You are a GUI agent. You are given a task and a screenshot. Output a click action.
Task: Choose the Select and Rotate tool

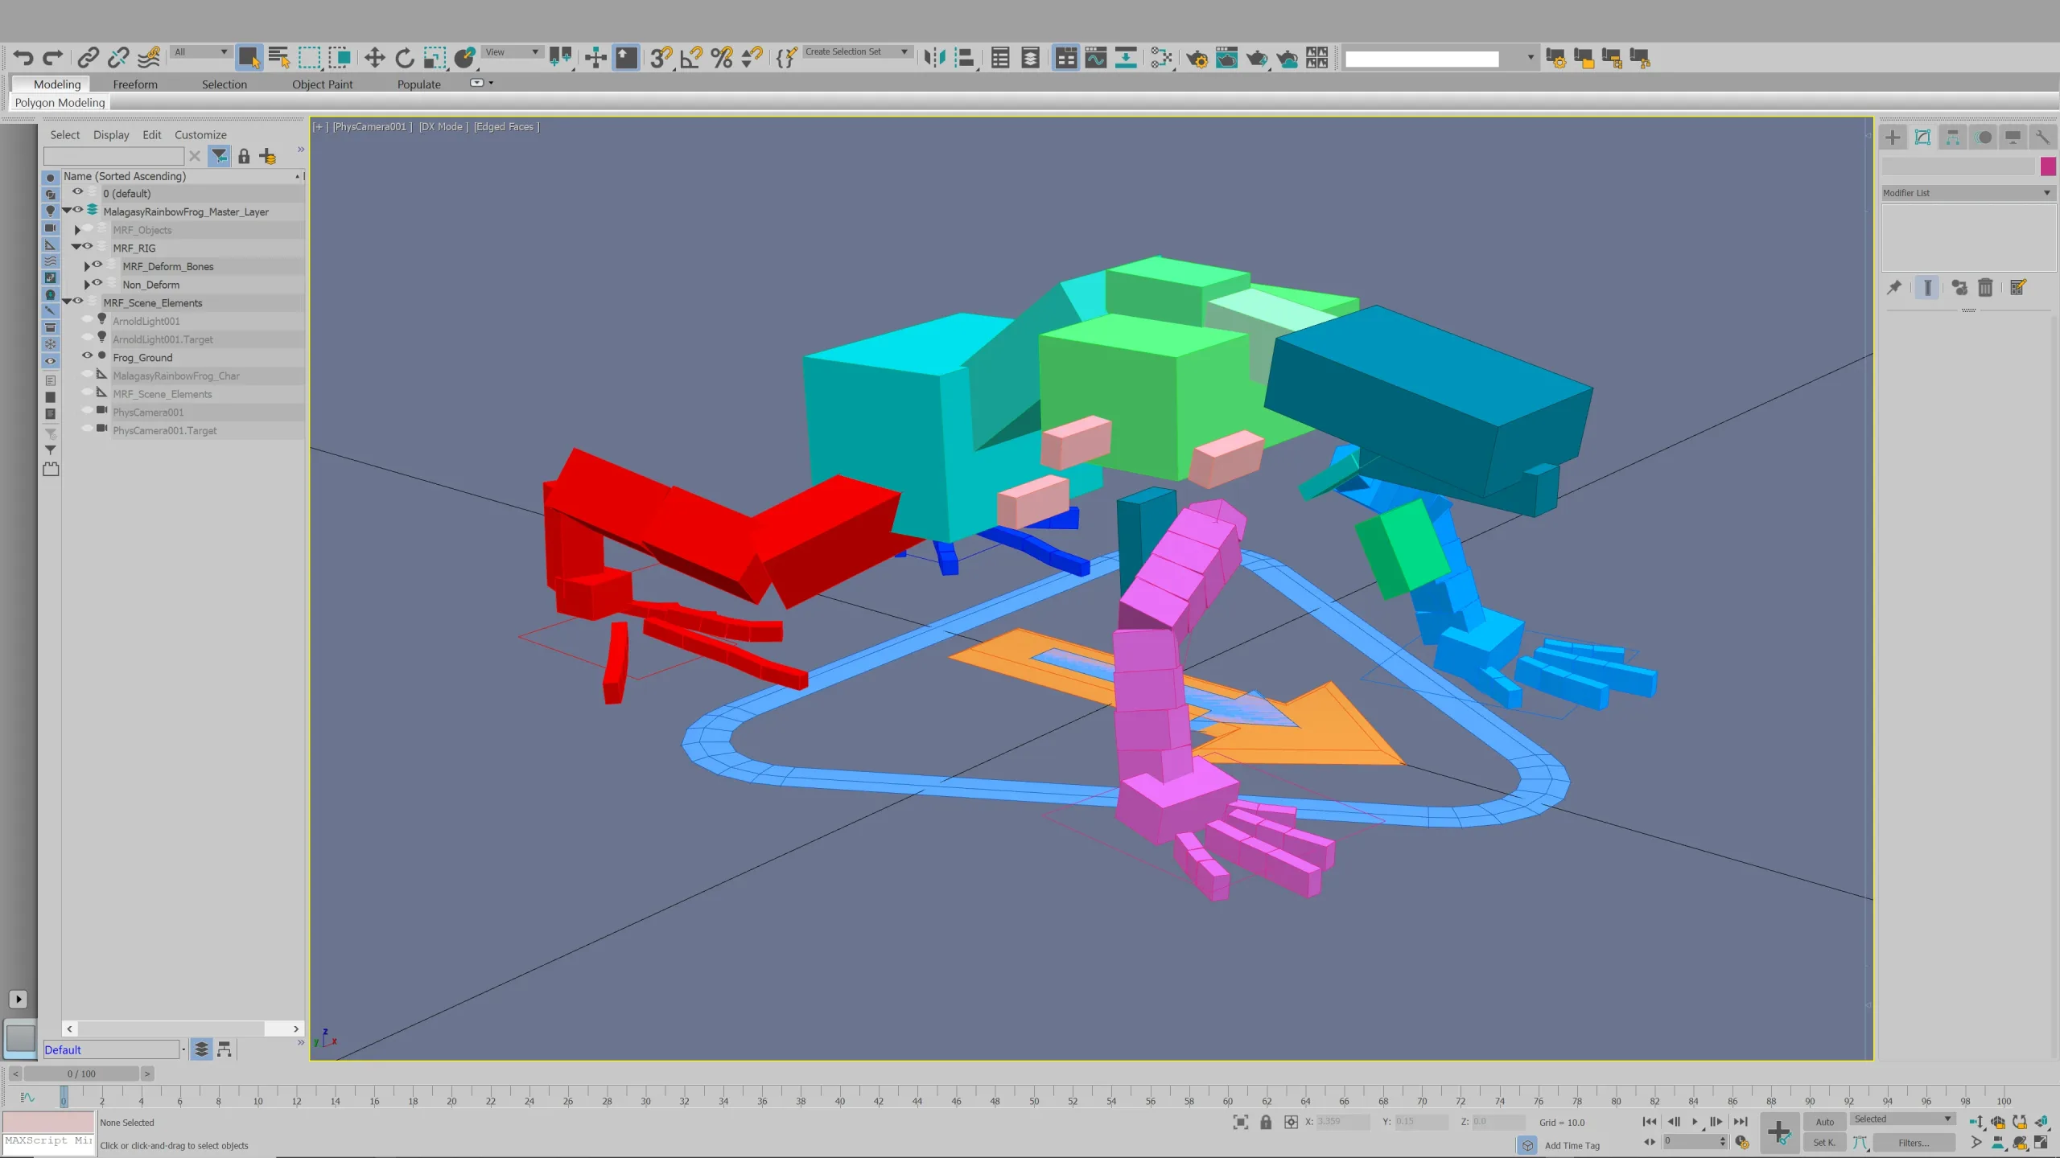click(x=405, y=58)
